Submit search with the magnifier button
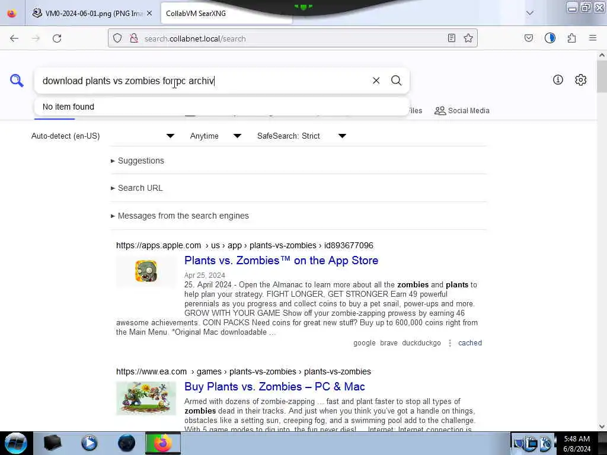Image resolution: width=607 pixels, height=455 pixels. click(x=396, y=81)
